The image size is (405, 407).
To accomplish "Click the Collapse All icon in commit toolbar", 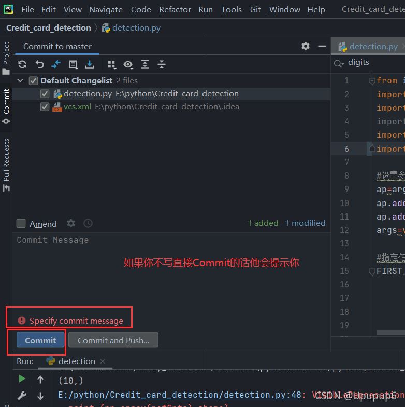I will click(x=162, y=64).
